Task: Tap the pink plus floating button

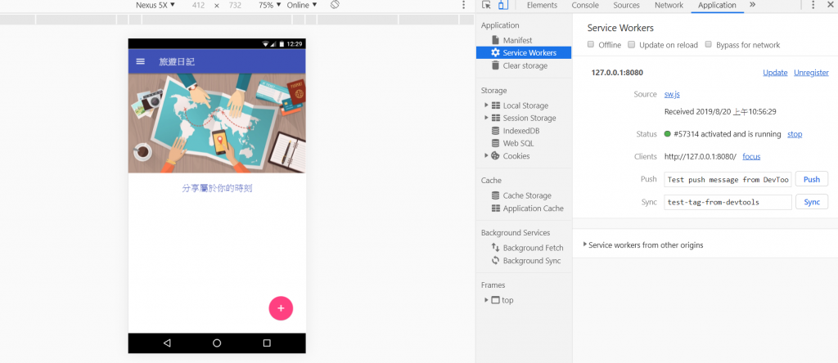Action: tap(281, 308)
